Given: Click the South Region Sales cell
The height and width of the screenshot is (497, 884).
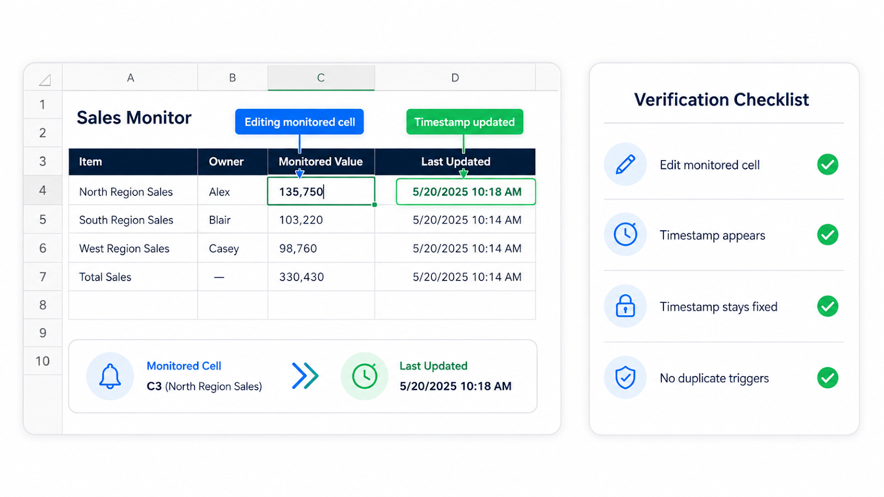Looking at the screenshot, I should 133,220.
